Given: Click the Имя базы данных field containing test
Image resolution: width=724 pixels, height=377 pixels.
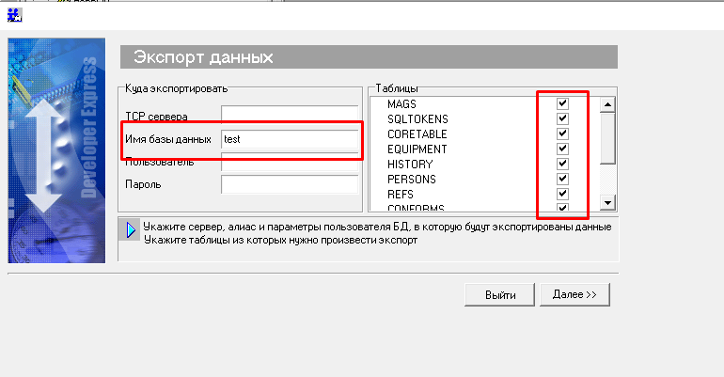Looking at the screenshot, I should (289, 138).
